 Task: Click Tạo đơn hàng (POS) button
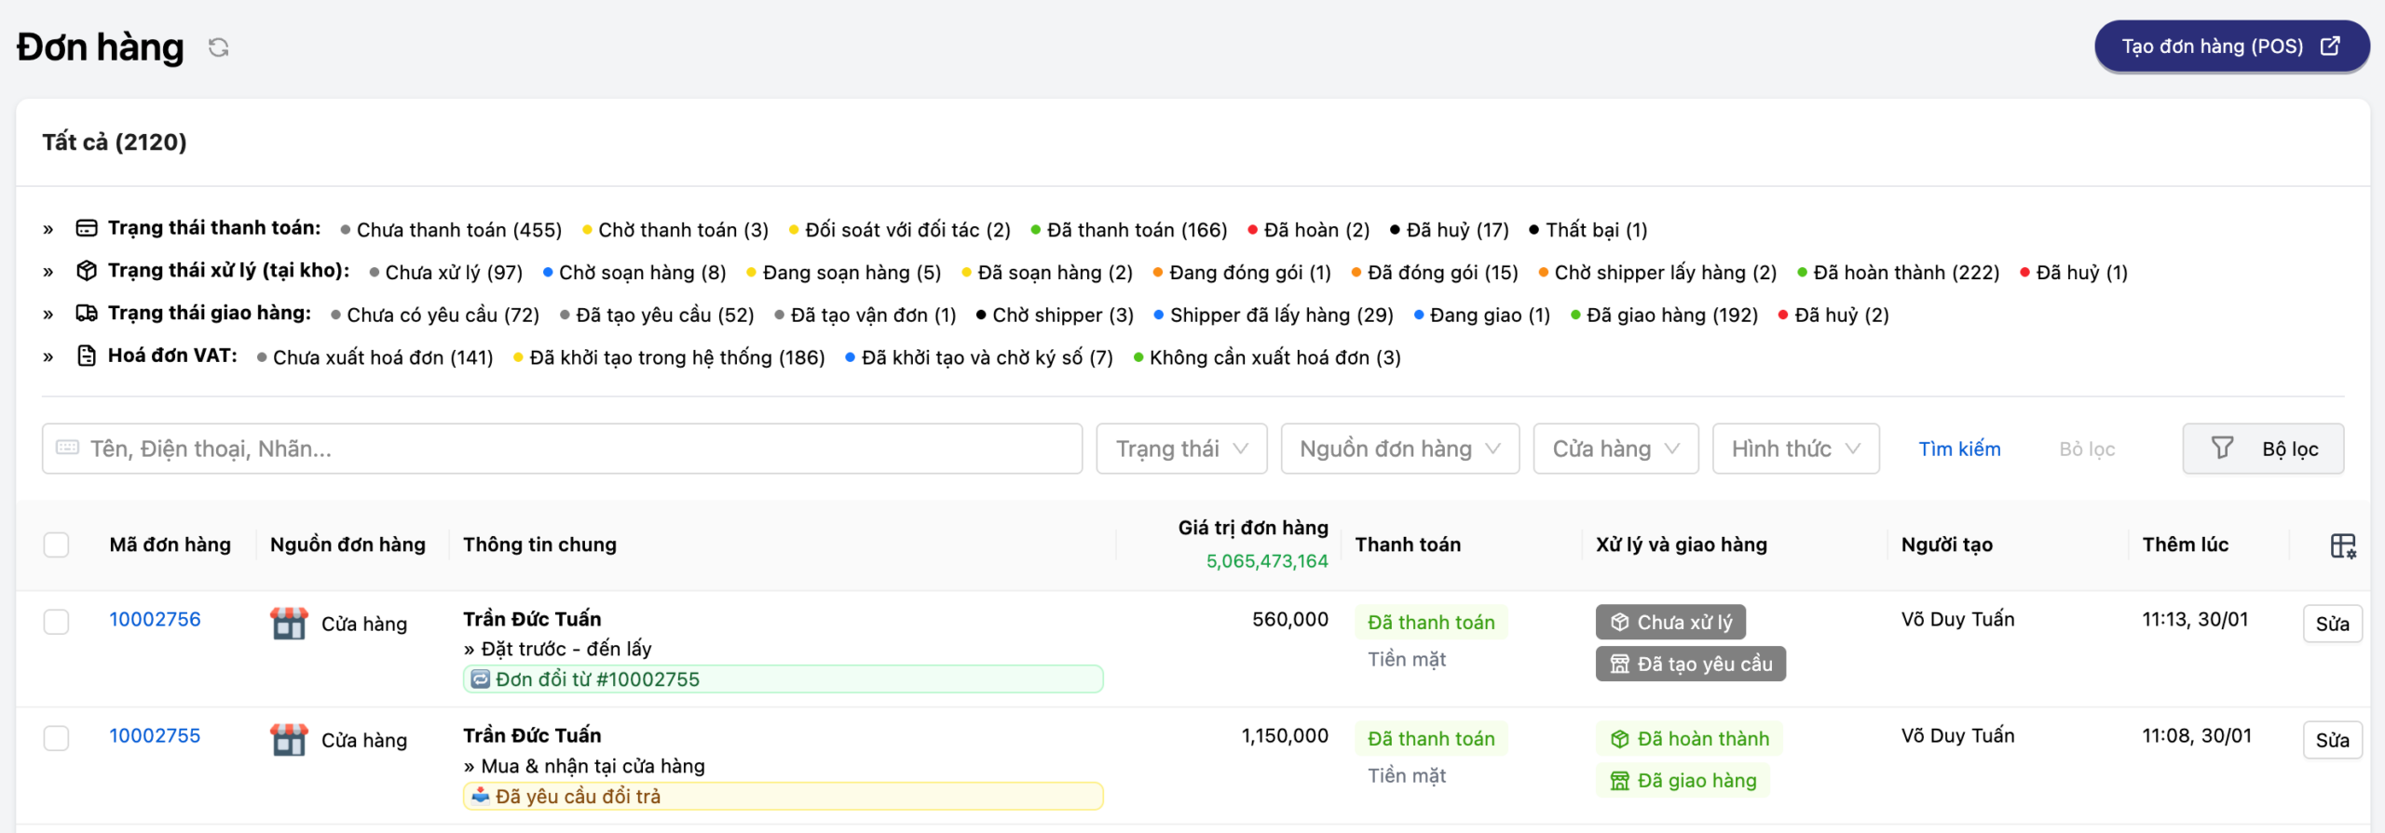(x=2231, y=47)
